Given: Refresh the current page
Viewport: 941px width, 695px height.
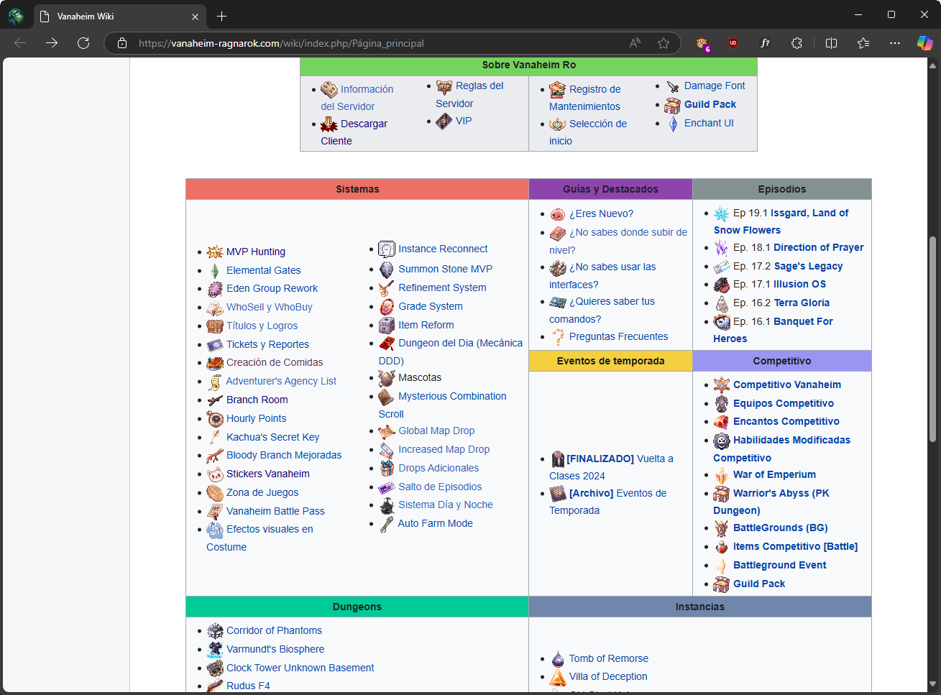Looking at the screenshot, I should point(83,43).
